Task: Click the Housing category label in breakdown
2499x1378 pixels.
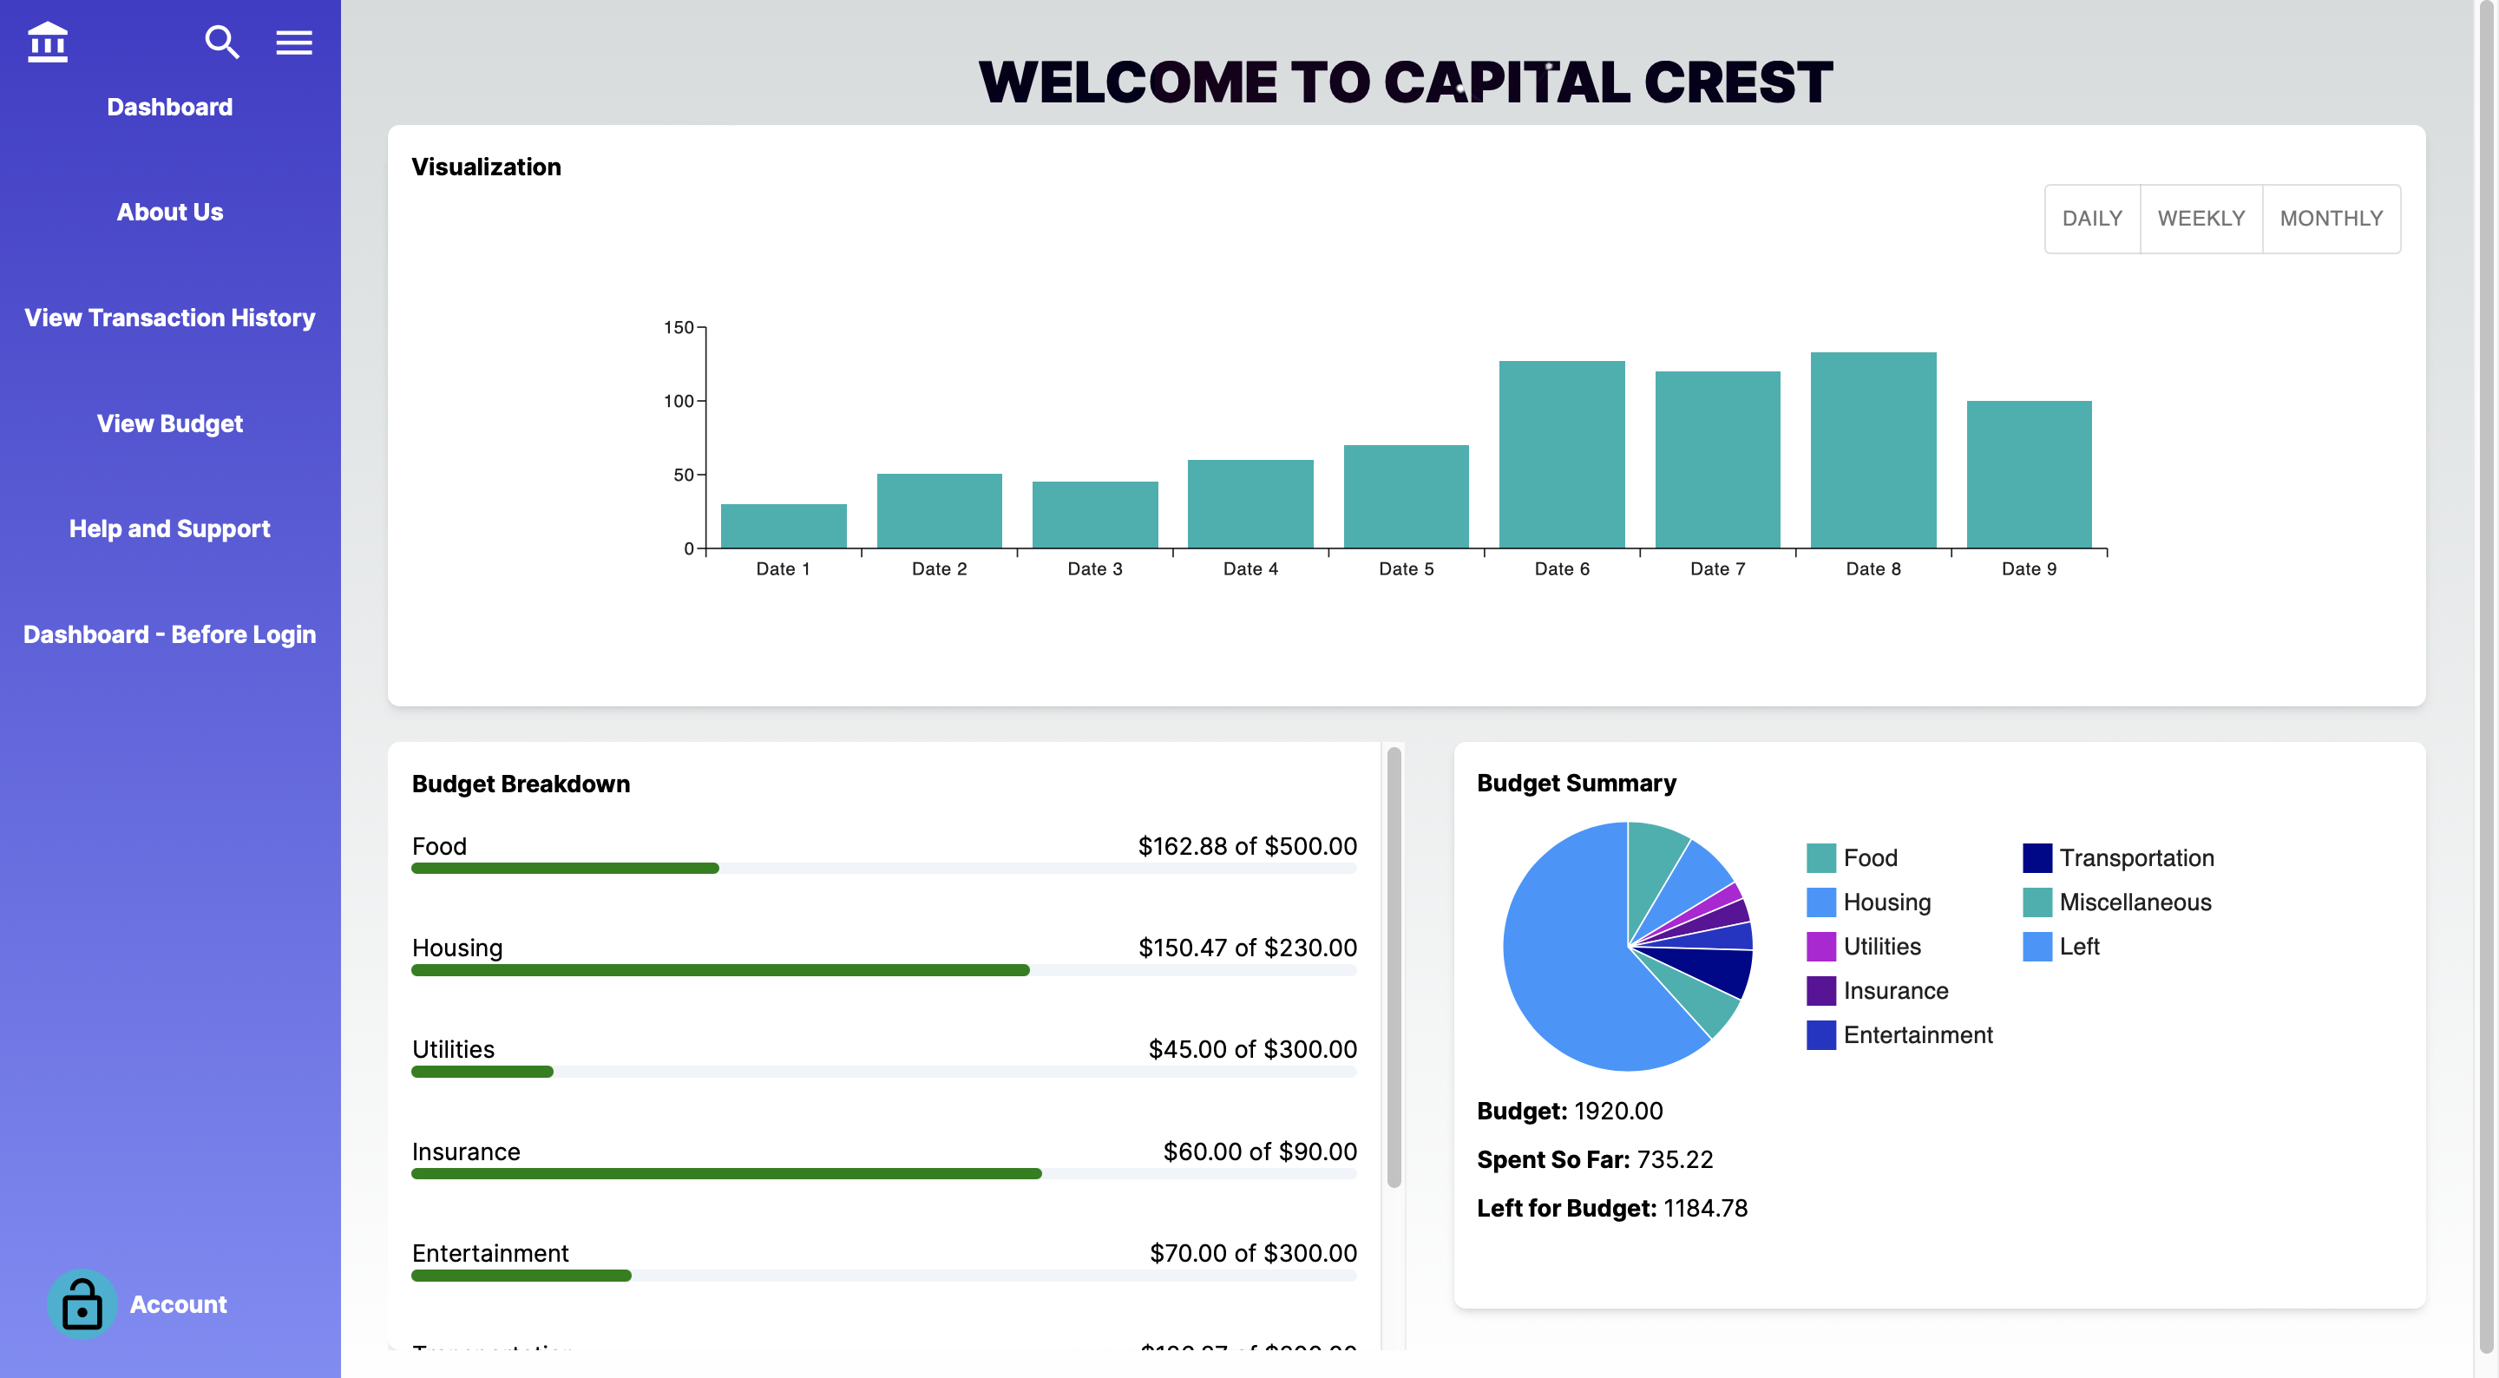Action: (x=457, y=948)
